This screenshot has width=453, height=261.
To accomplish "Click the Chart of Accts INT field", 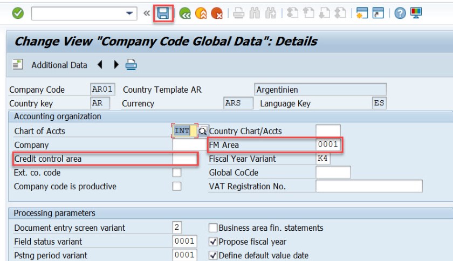I will [x=184, y=130].
